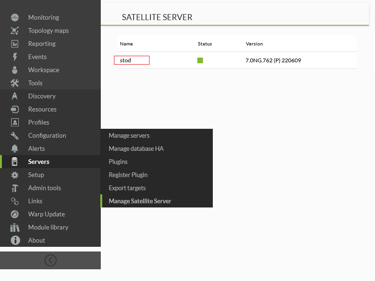Choose Register Plugin in the submenu
Screen dimensions: 375x281
tap(128, 175)
